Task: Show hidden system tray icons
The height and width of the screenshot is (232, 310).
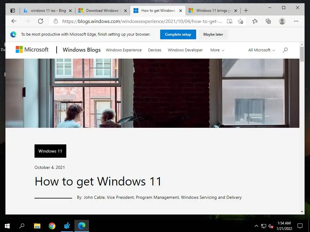Action: click(x=256, y=226)
